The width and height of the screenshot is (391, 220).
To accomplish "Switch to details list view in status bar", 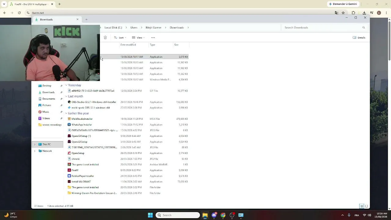I will 362,206.
